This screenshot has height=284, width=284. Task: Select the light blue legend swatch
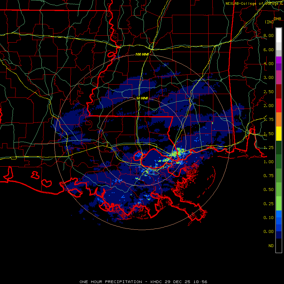click(279, 214)
